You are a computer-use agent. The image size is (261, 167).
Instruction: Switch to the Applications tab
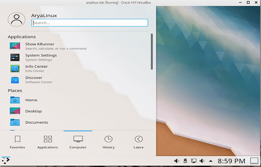[48, 142]
